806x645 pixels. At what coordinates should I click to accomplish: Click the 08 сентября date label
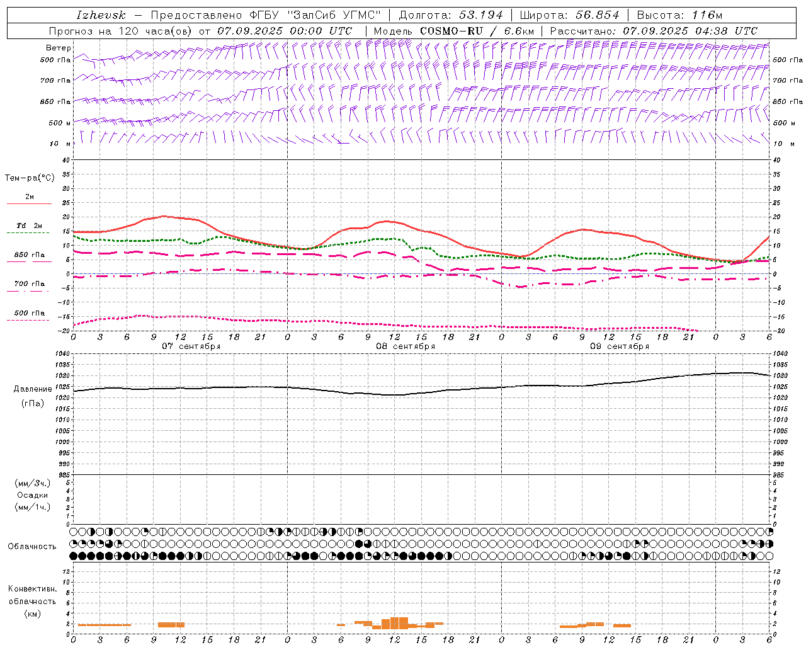(x=406, y=346)
